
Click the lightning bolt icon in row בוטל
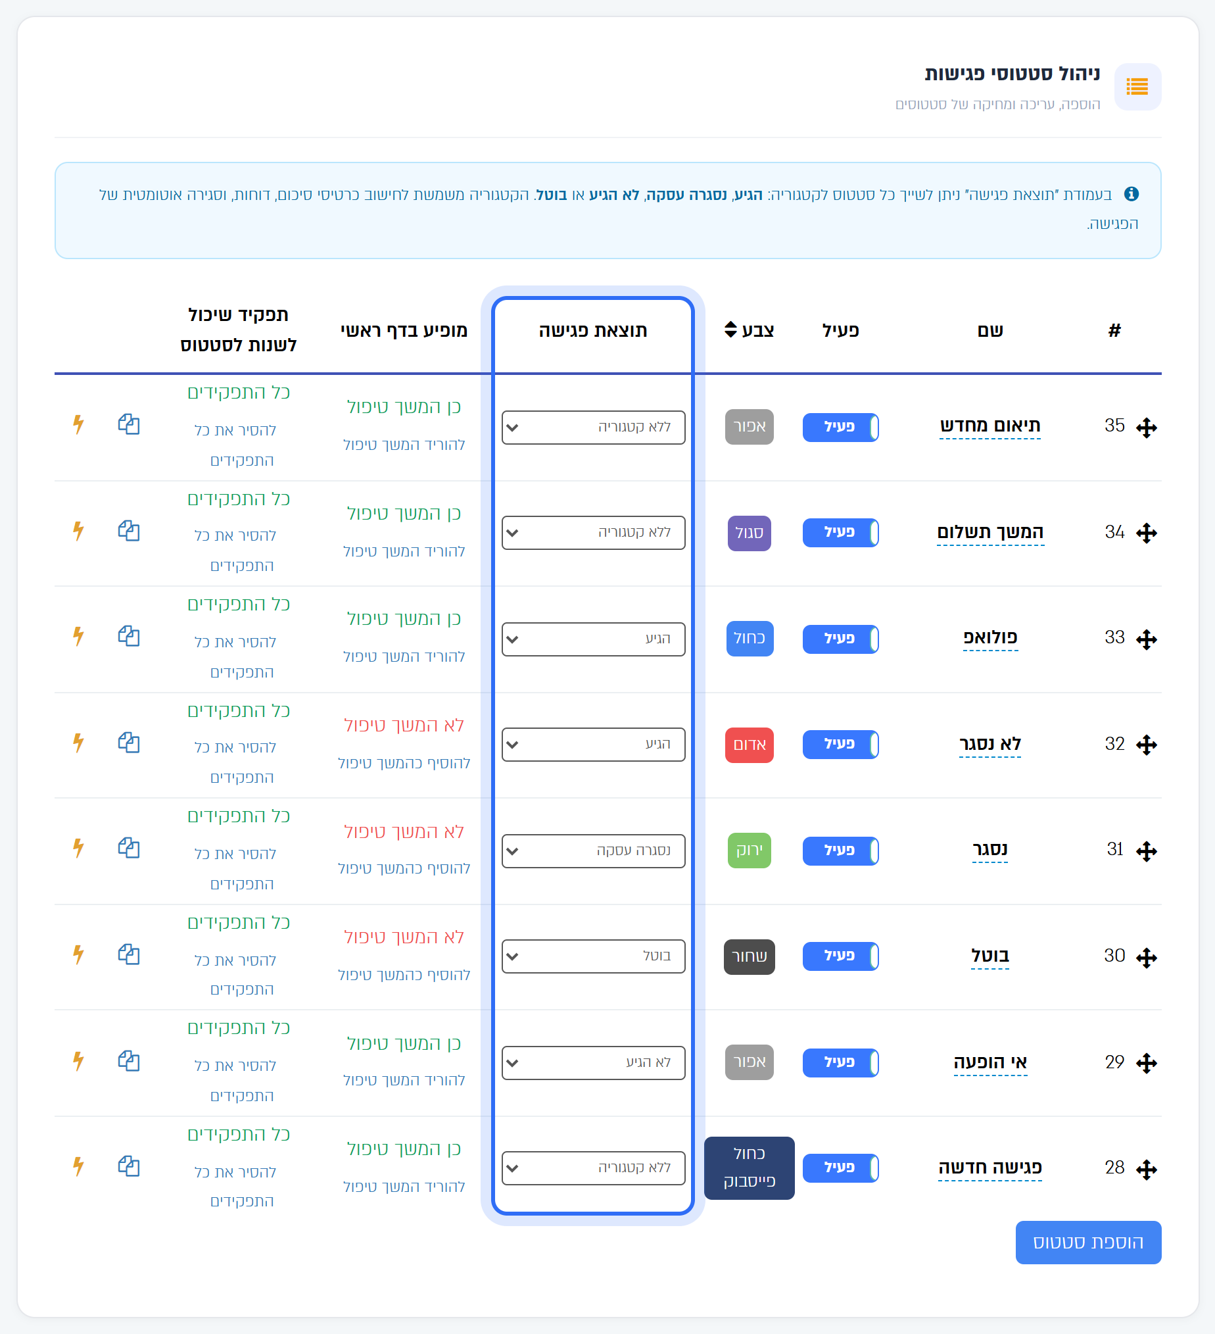coord(78,954)
